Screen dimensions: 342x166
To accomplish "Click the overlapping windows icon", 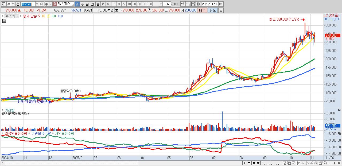I will coord(289,163).
